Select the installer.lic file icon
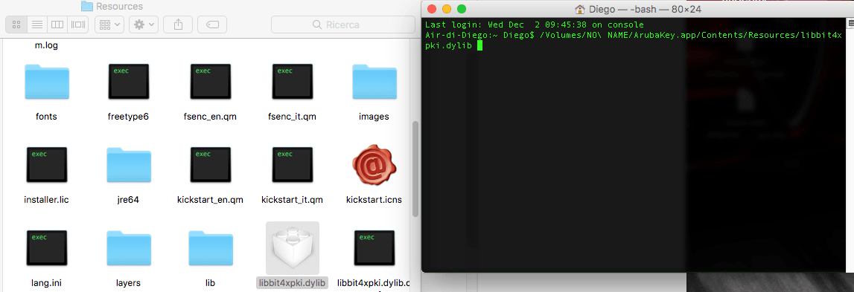854x292 pixels. pos(47,164)
